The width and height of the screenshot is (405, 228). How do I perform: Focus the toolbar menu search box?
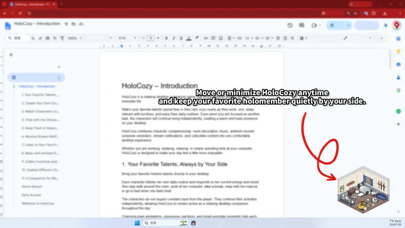[17, 38]
